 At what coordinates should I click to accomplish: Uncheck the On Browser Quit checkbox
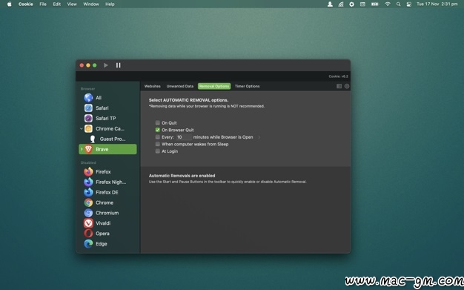pos(158,130)
